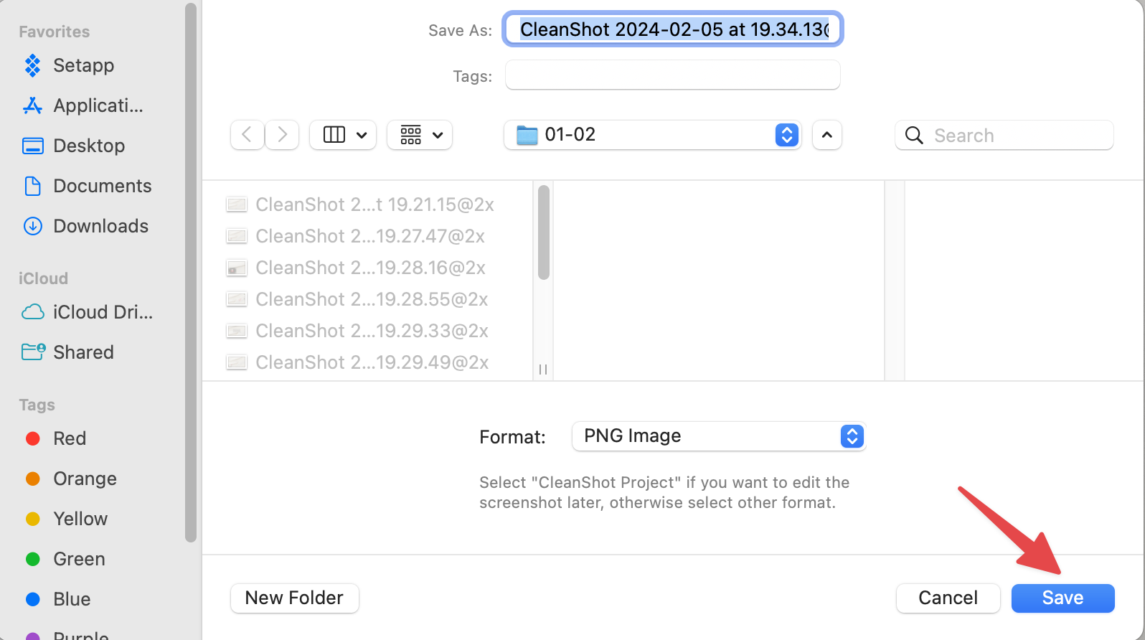The image size is (1145, 640).
Task: Select Desktop in the sidebar
Action: pyautogui.click(x=75, y=146)
